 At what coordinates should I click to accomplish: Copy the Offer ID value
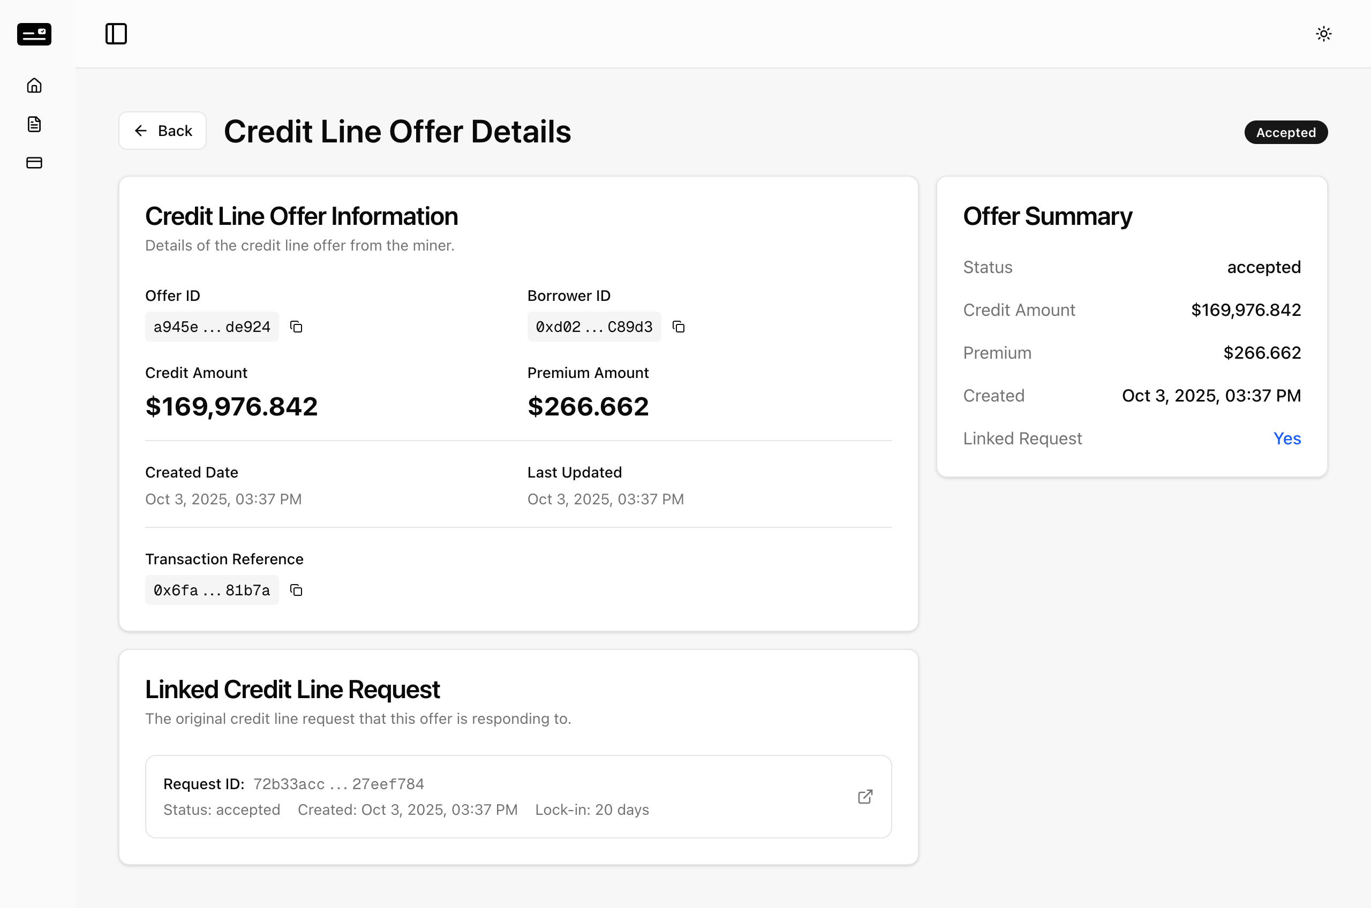coord(296,327)
